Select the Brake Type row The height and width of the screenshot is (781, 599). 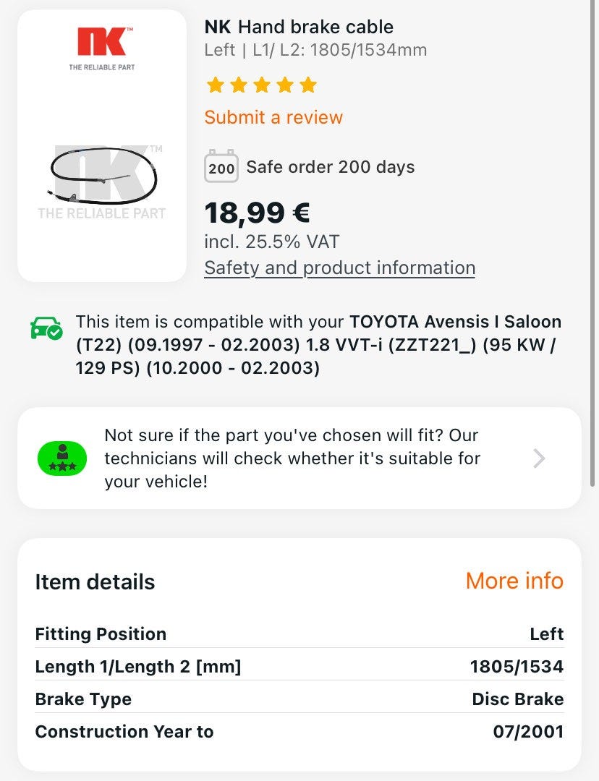tap(299, 699)
